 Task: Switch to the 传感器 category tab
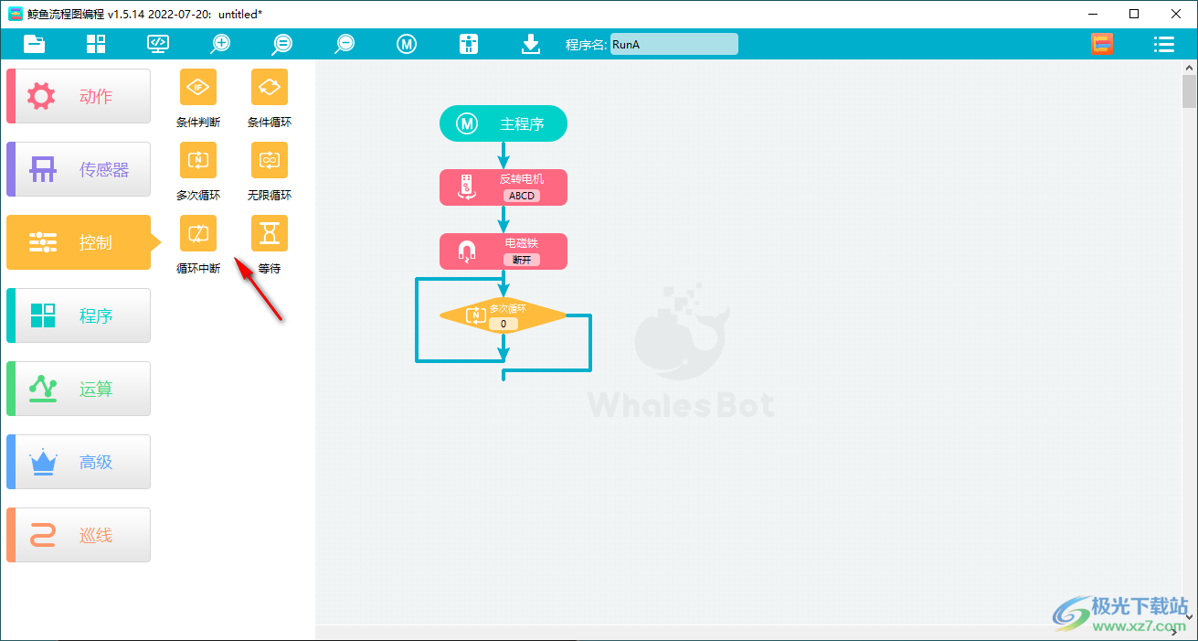point(79,169)
